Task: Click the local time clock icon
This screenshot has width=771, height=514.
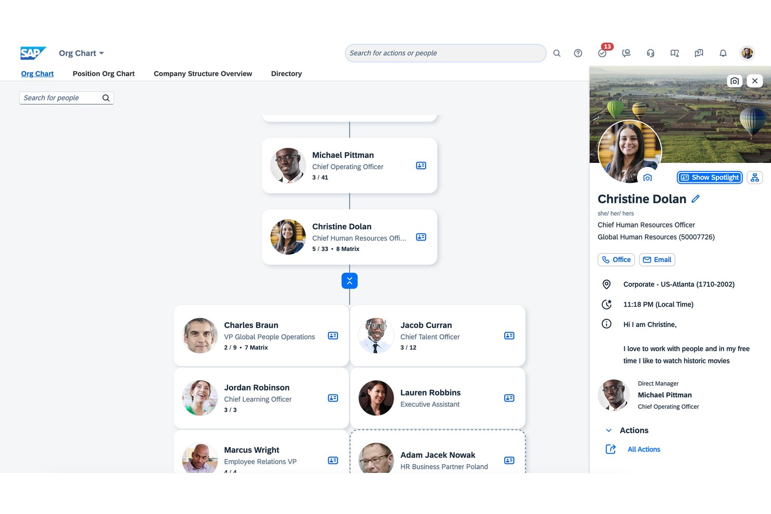Action: point(606,304)
